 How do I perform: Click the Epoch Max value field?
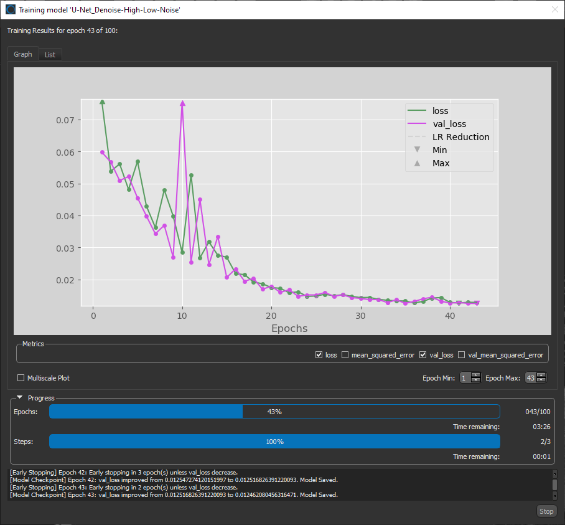tap(530, 378)
